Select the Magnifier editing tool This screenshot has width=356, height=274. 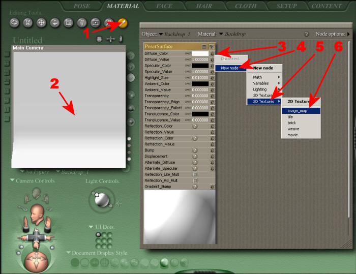[109, 23]
